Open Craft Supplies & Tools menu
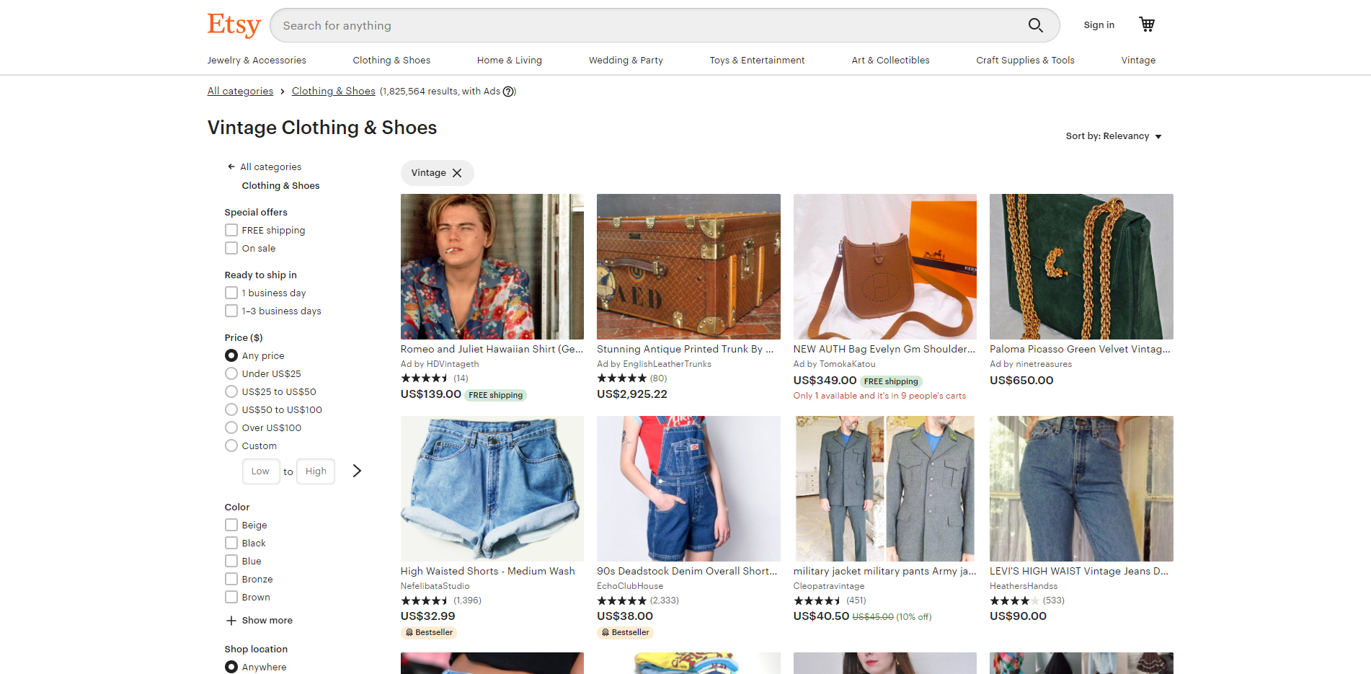This screenshot has height=674, width=1371. click(x=1025, y=61)
